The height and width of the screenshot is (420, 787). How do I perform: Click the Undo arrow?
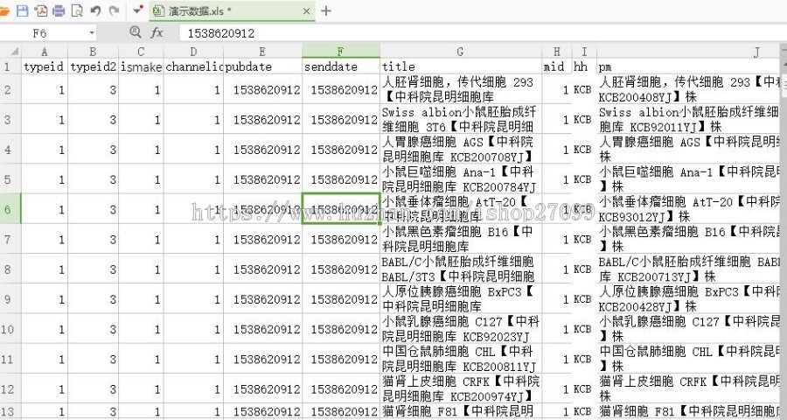tap(95, 10)
